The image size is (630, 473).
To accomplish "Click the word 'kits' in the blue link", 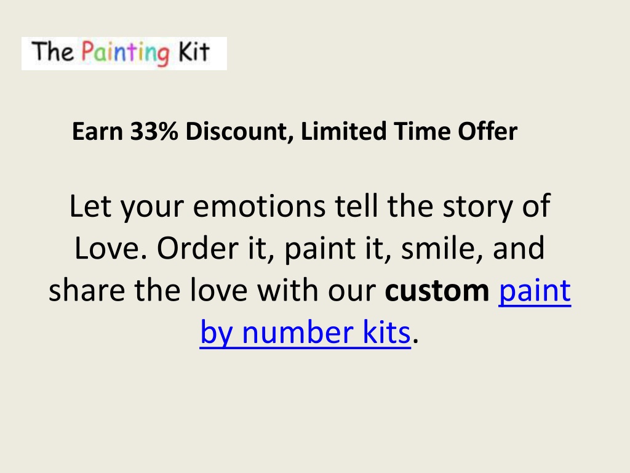I will 386,333.
